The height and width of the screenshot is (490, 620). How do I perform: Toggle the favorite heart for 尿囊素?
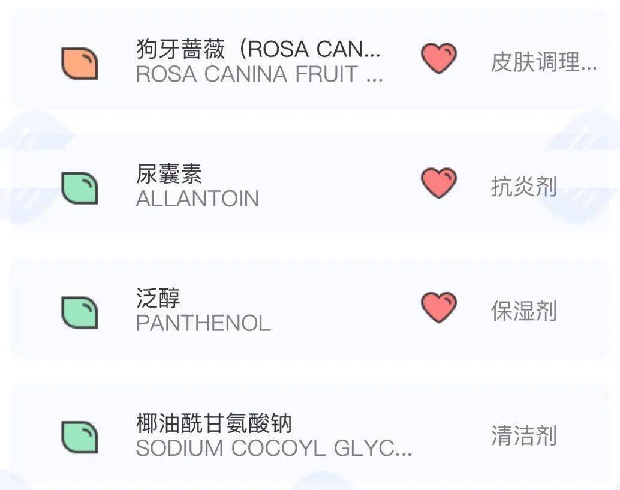[x=440, y=183]
